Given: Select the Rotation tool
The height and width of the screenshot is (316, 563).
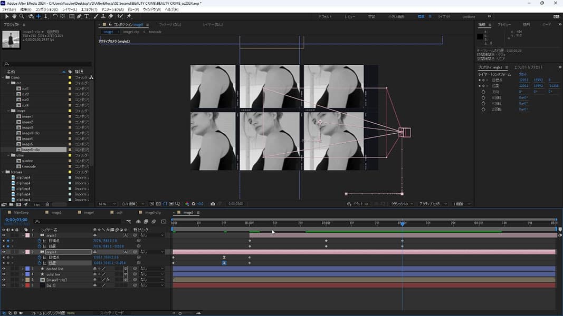Looking at the screenshot, I should pos(55,16).
